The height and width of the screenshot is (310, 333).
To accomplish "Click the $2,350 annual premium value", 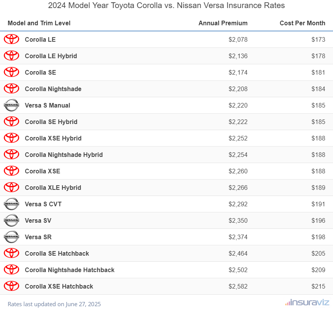I will pyautogui.click(x=238, y=220).
